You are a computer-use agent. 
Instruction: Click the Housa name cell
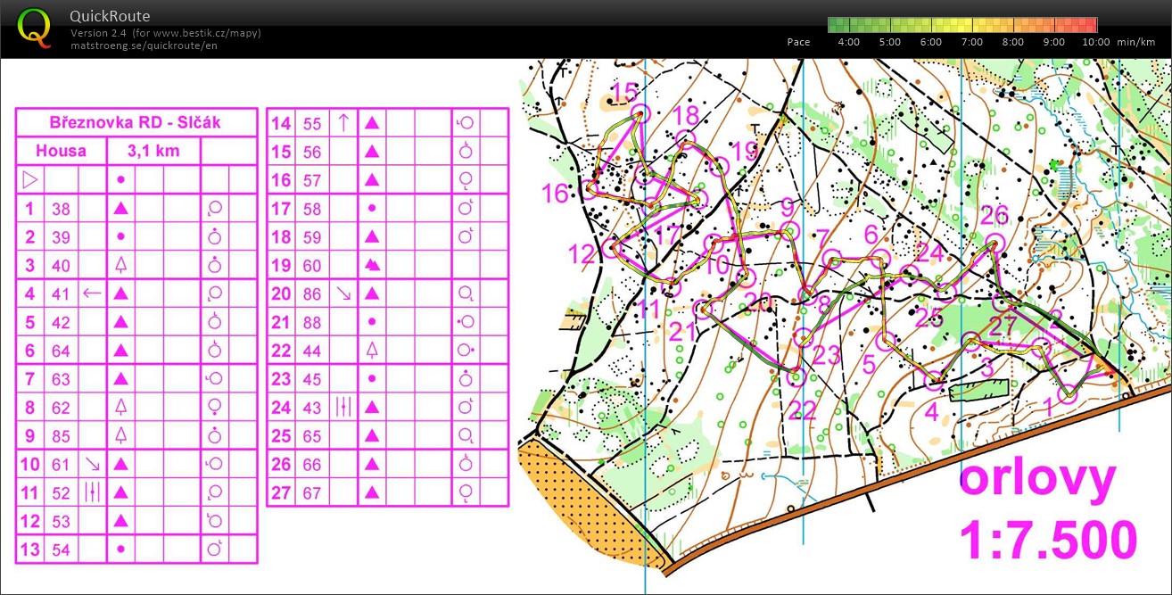(62, 151)
